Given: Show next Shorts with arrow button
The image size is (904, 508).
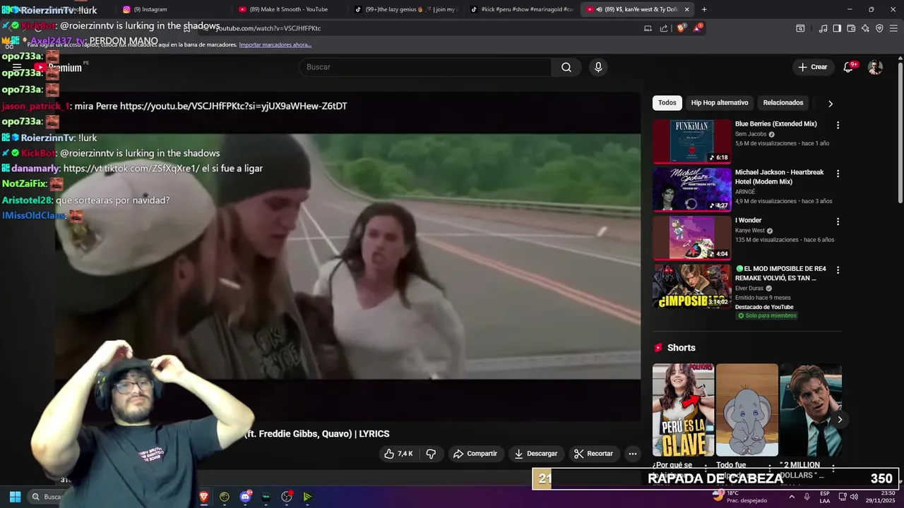Looking at the screenshot, I should click(x=840, y=420).
